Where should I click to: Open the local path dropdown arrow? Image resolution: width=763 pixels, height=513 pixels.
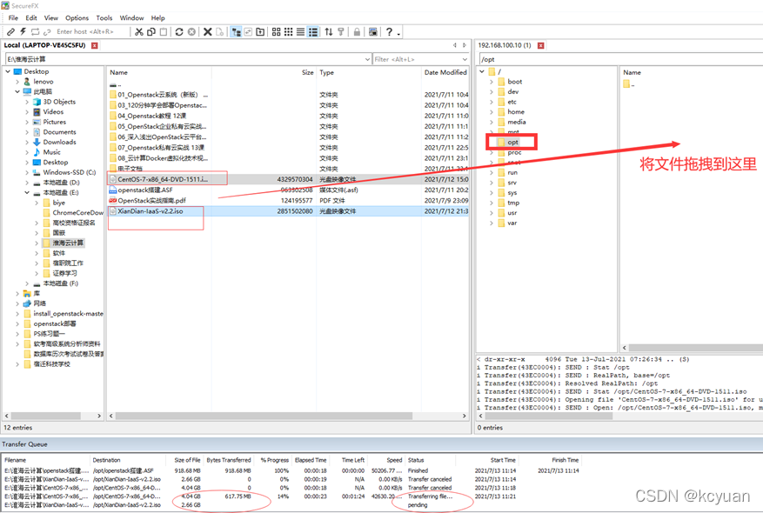(367, 59)
